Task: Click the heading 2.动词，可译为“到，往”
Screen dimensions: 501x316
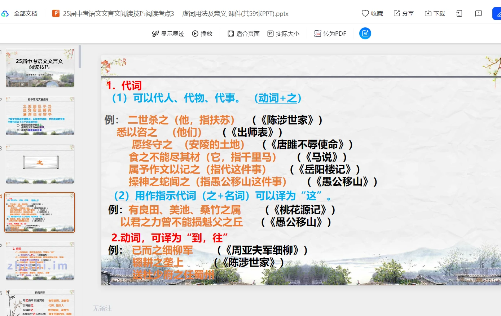Action: tap(170, 238)
